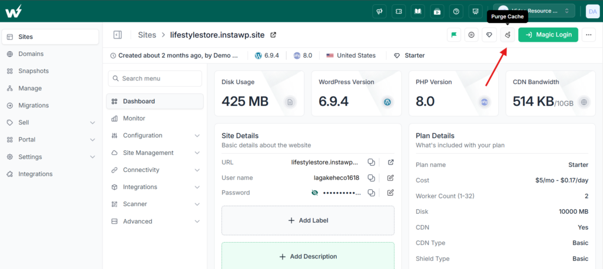Open the documentation book icon
The image size is (603, 269).
tap(418, 11)
